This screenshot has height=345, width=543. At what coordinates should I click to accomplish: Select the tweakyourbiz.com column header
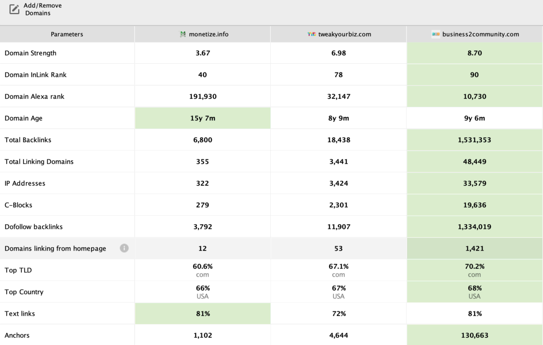[x=339, y=34]
